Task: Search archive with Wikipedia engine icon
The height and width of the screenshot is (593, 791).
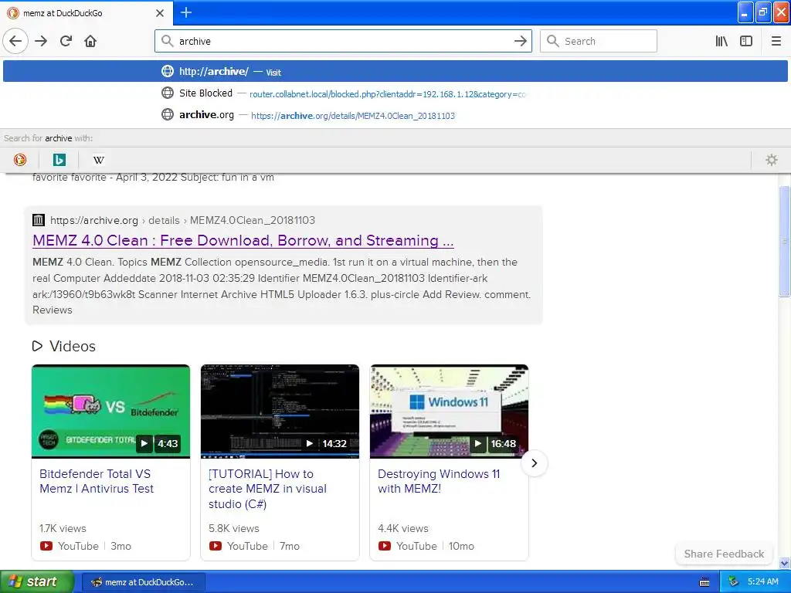Action: click(x=98, y=160)
